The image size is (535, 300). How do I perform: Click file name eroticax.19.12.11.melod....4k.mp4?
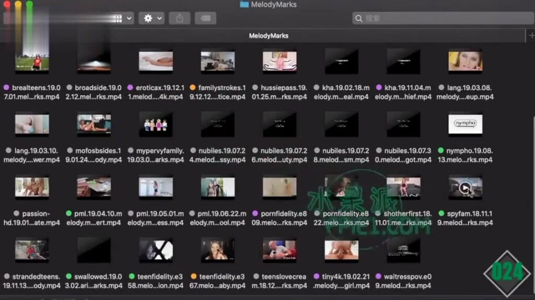pyautogui.click(x=156, y=92)
